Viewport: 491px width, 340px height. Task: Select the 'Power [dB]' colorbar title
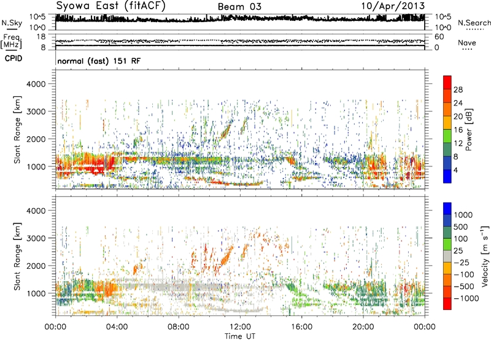point(468,129)
